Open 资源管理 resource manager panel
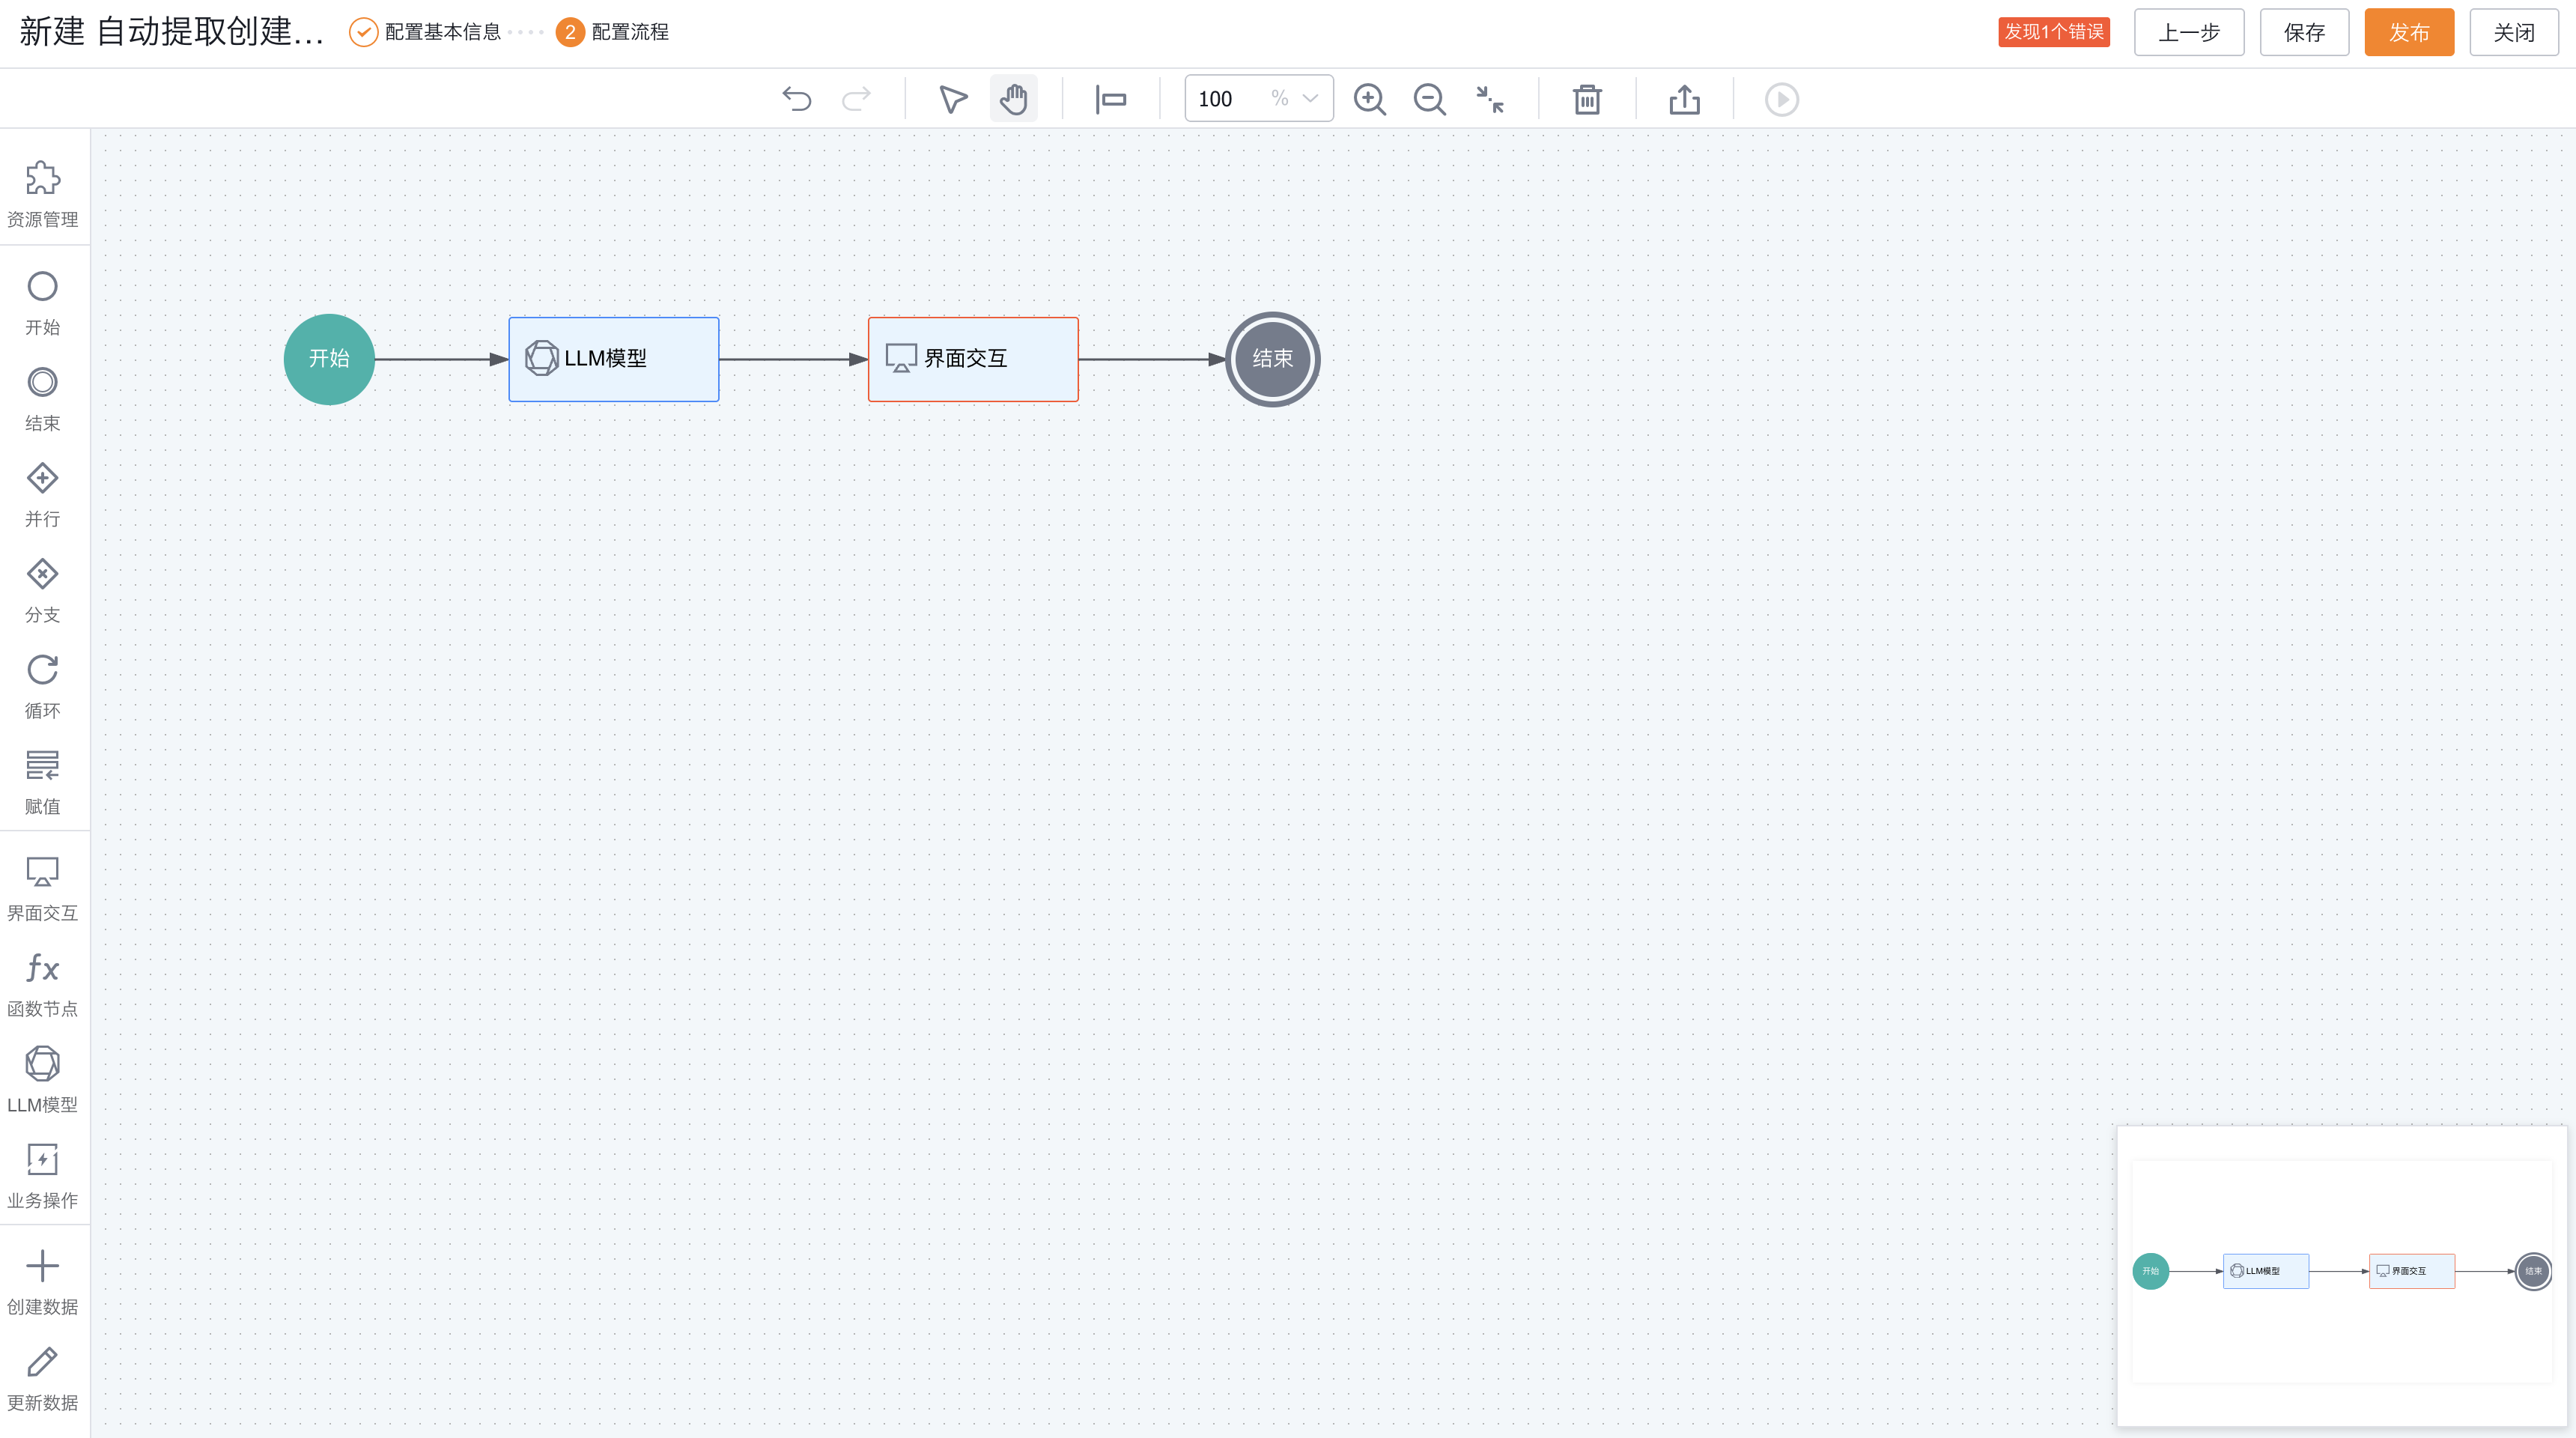Screen dimensions: 2576x1438 pos(43,194)
